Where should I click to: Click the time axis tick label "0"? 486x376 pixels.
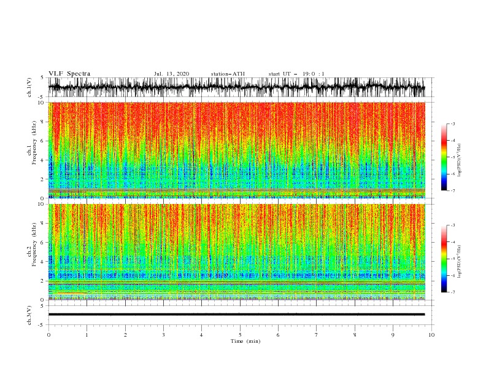pyautogui.click(x=48, y=335)
